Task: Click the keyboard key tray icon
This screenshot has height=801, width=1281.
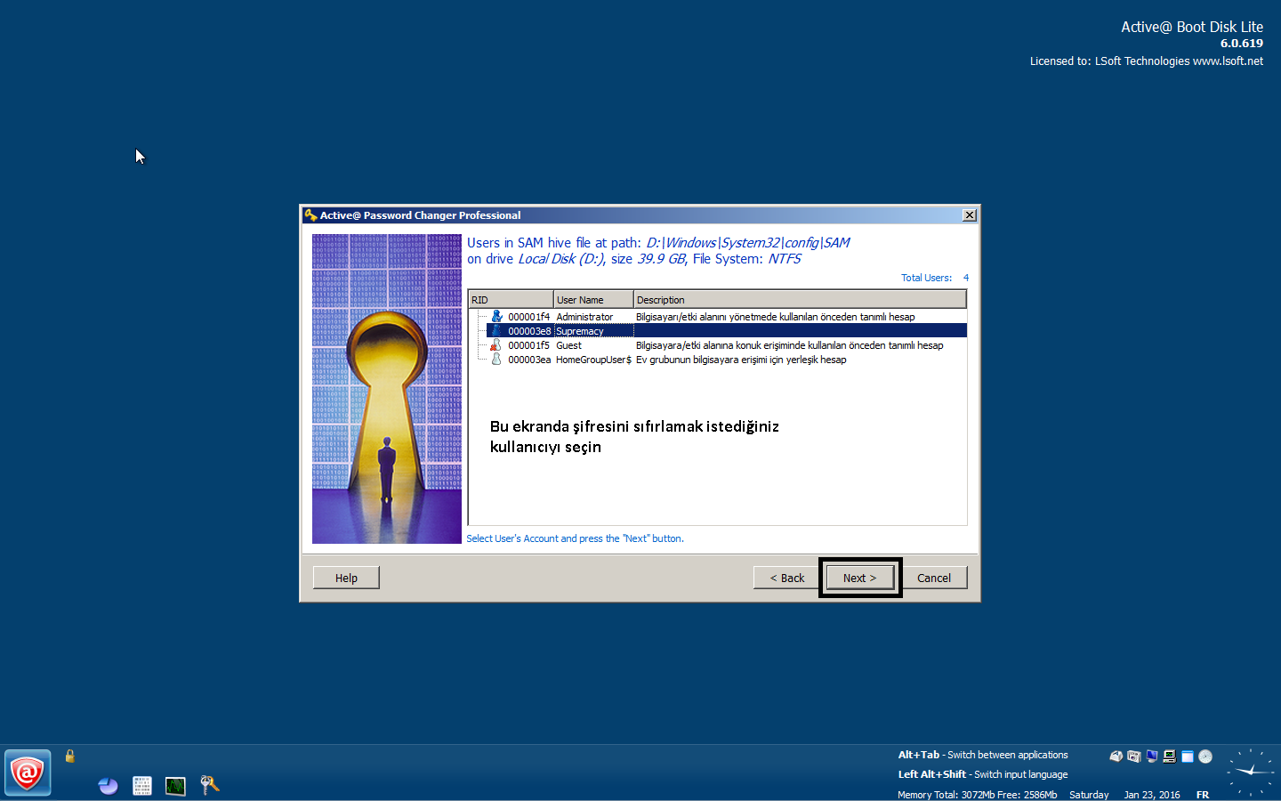Action: (1116, 756)
